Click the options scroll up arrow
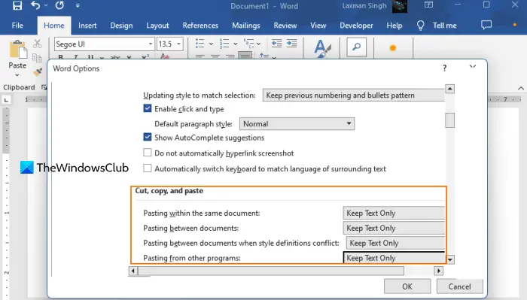 click(x=449, y=89)
